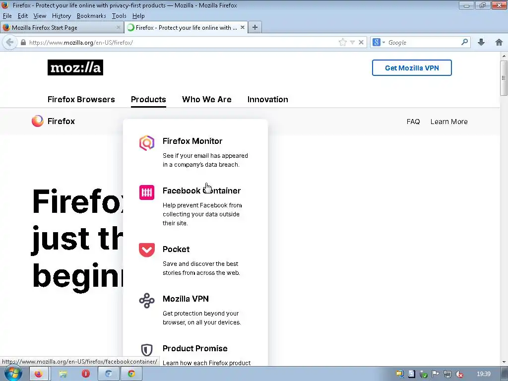Click the address bar URL field

click(x=182, y=43)
